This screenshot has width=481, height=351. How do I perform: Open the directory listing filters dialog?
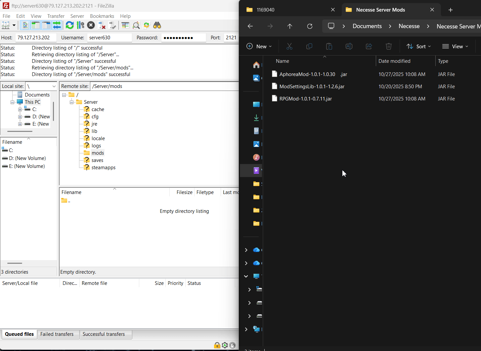[125, 25]
